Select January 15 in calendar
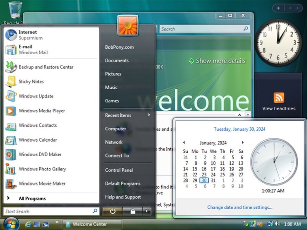Image resolution: width=307 pixels, height=230 pixels. 195,169
